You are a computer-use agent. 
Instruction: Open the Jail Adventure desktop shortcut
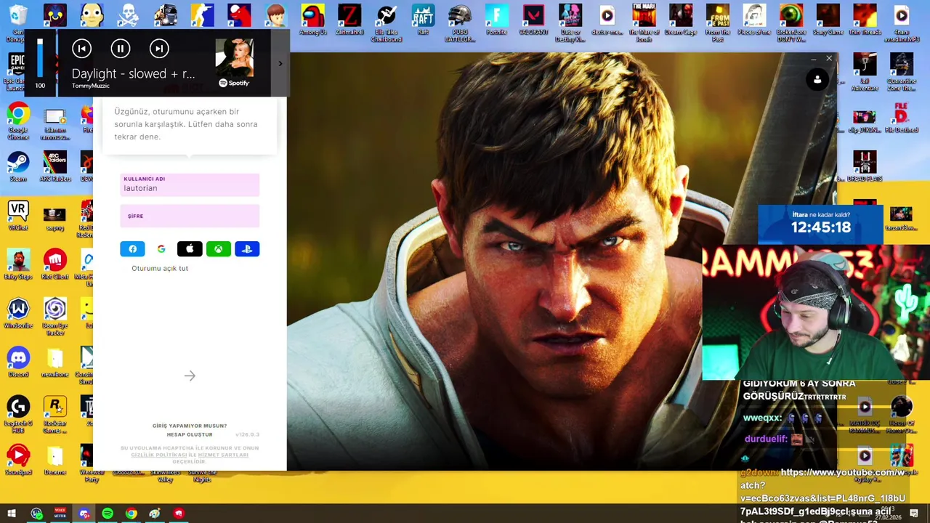[865, 72]
